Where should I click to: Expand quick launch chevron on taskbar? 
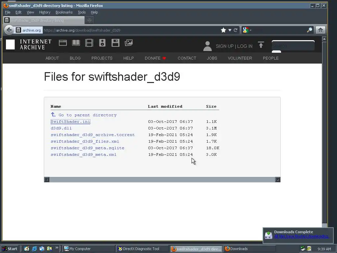click(x=57, y=248)
